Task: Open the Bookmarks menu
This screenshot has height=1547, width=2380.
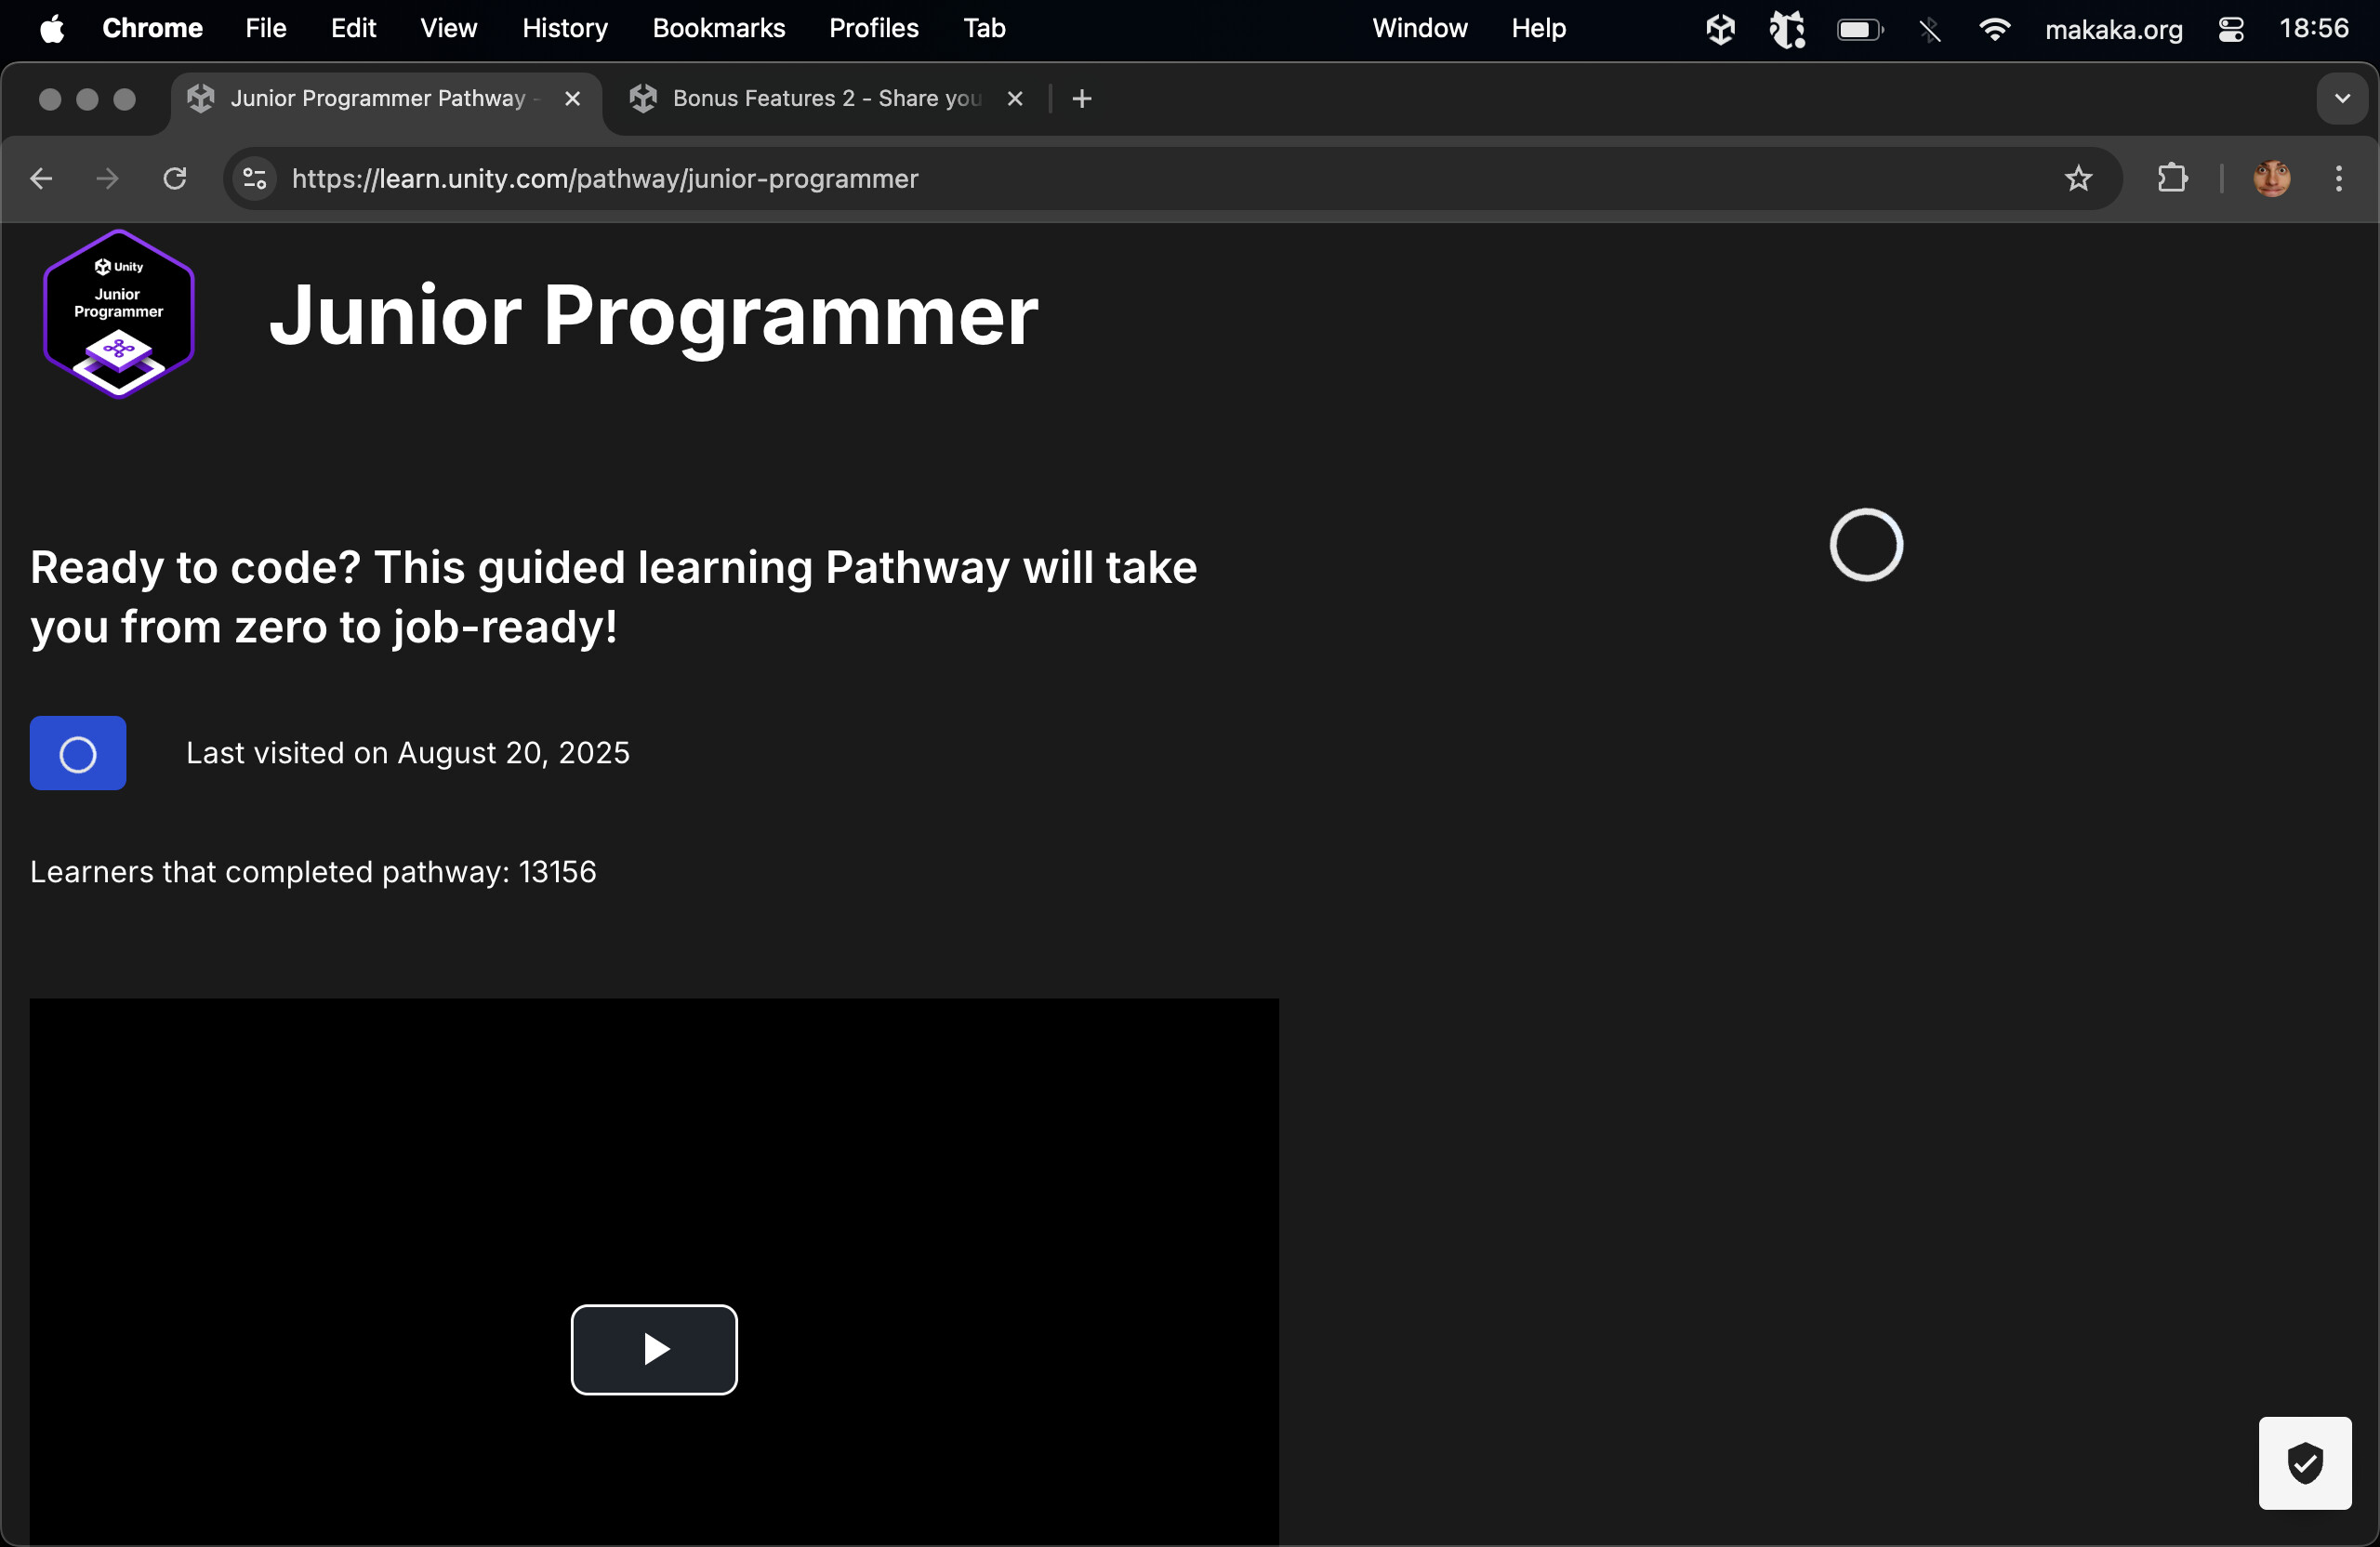Action: [x=718, y=29]
